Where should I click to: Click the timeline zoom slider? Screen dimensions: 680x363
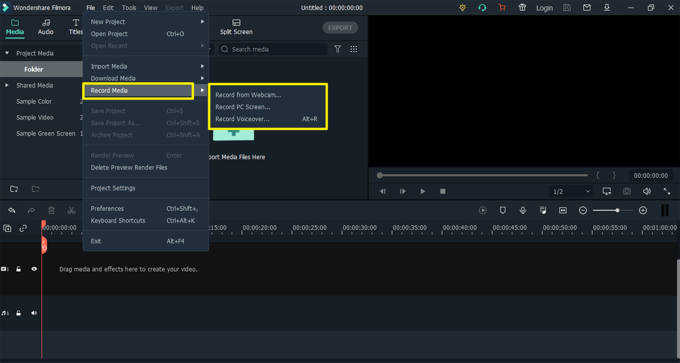(x=613, y=210)
